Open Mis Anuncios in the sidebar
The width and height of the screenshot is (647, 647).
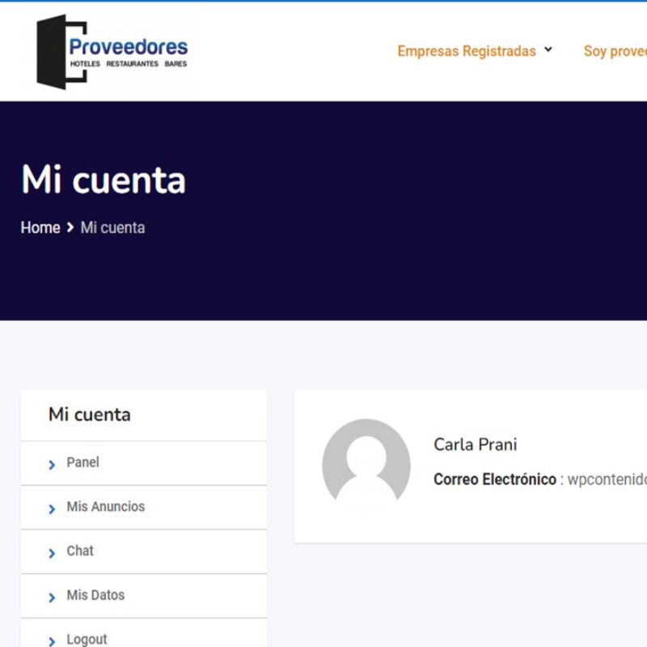pos(105,507)
